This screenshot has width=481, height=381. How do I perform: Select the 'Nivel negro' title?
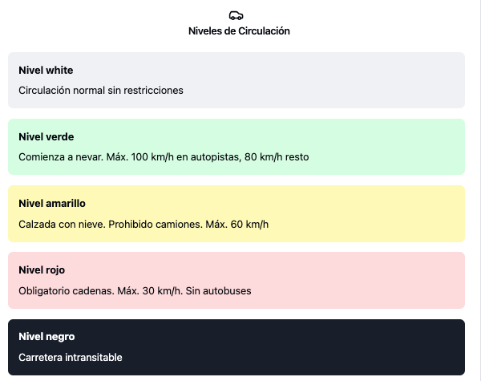46,337
